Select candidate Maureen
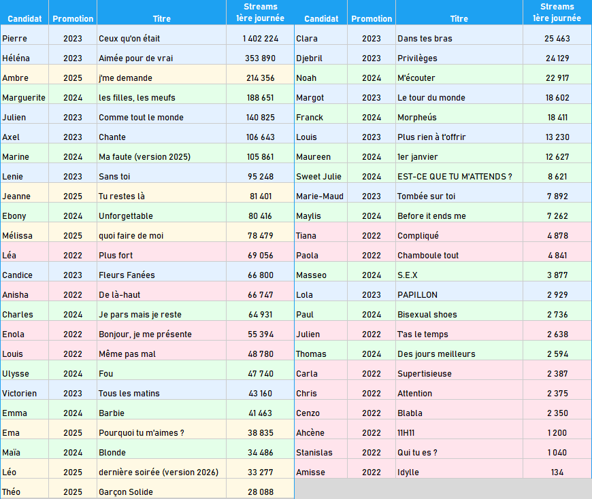 pyautogui.click(x=321, y=153)
